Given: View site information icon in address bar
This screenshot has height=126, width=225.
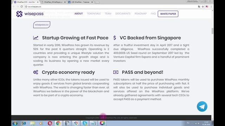Looking at the screenshot, I should [x=26, y=7].
